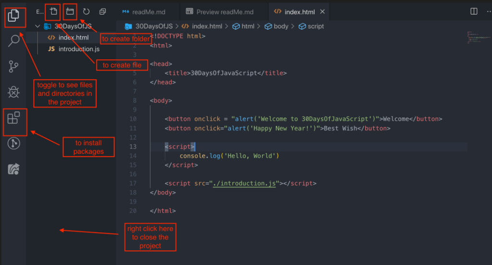Click html in the breadcrumb
The height and width of the screenshot is (265, 492).
(x=248, y=26)
